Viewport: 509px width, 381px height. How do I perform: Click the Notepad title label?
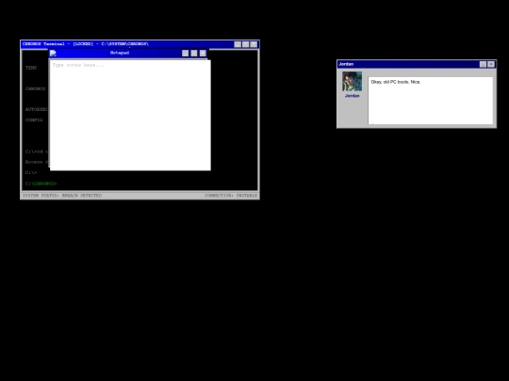pyautogui.click(x=120, y=53)
